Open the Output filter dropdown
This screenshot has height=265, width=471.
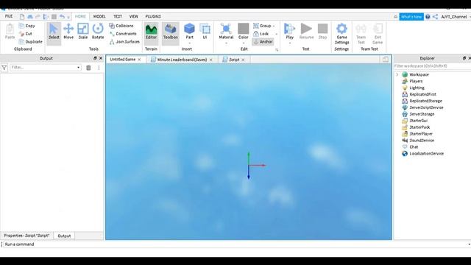pos(79,68)
